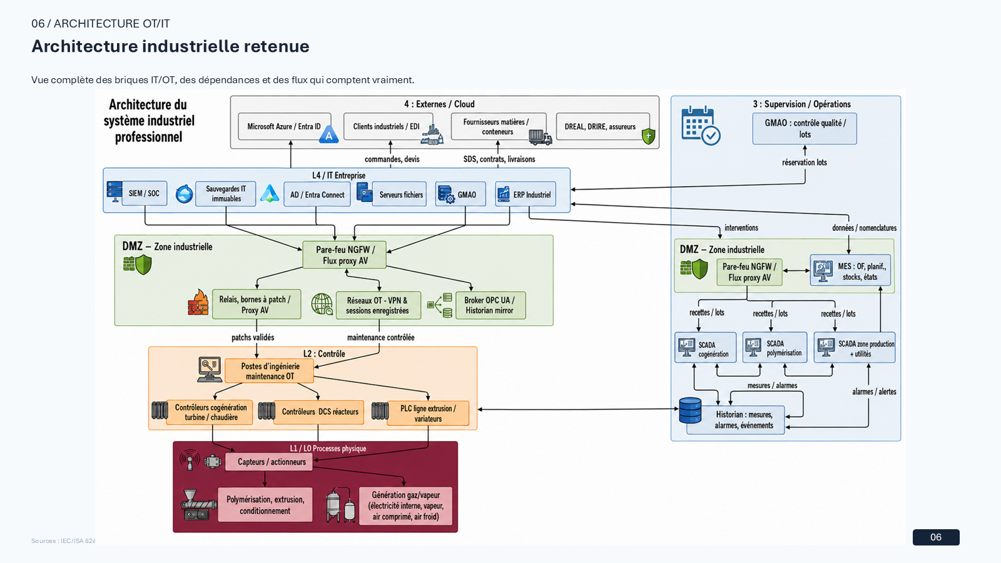
Task: Select the Polymérisation, extrusion, conditionnement box
Action: pos(265,505)
